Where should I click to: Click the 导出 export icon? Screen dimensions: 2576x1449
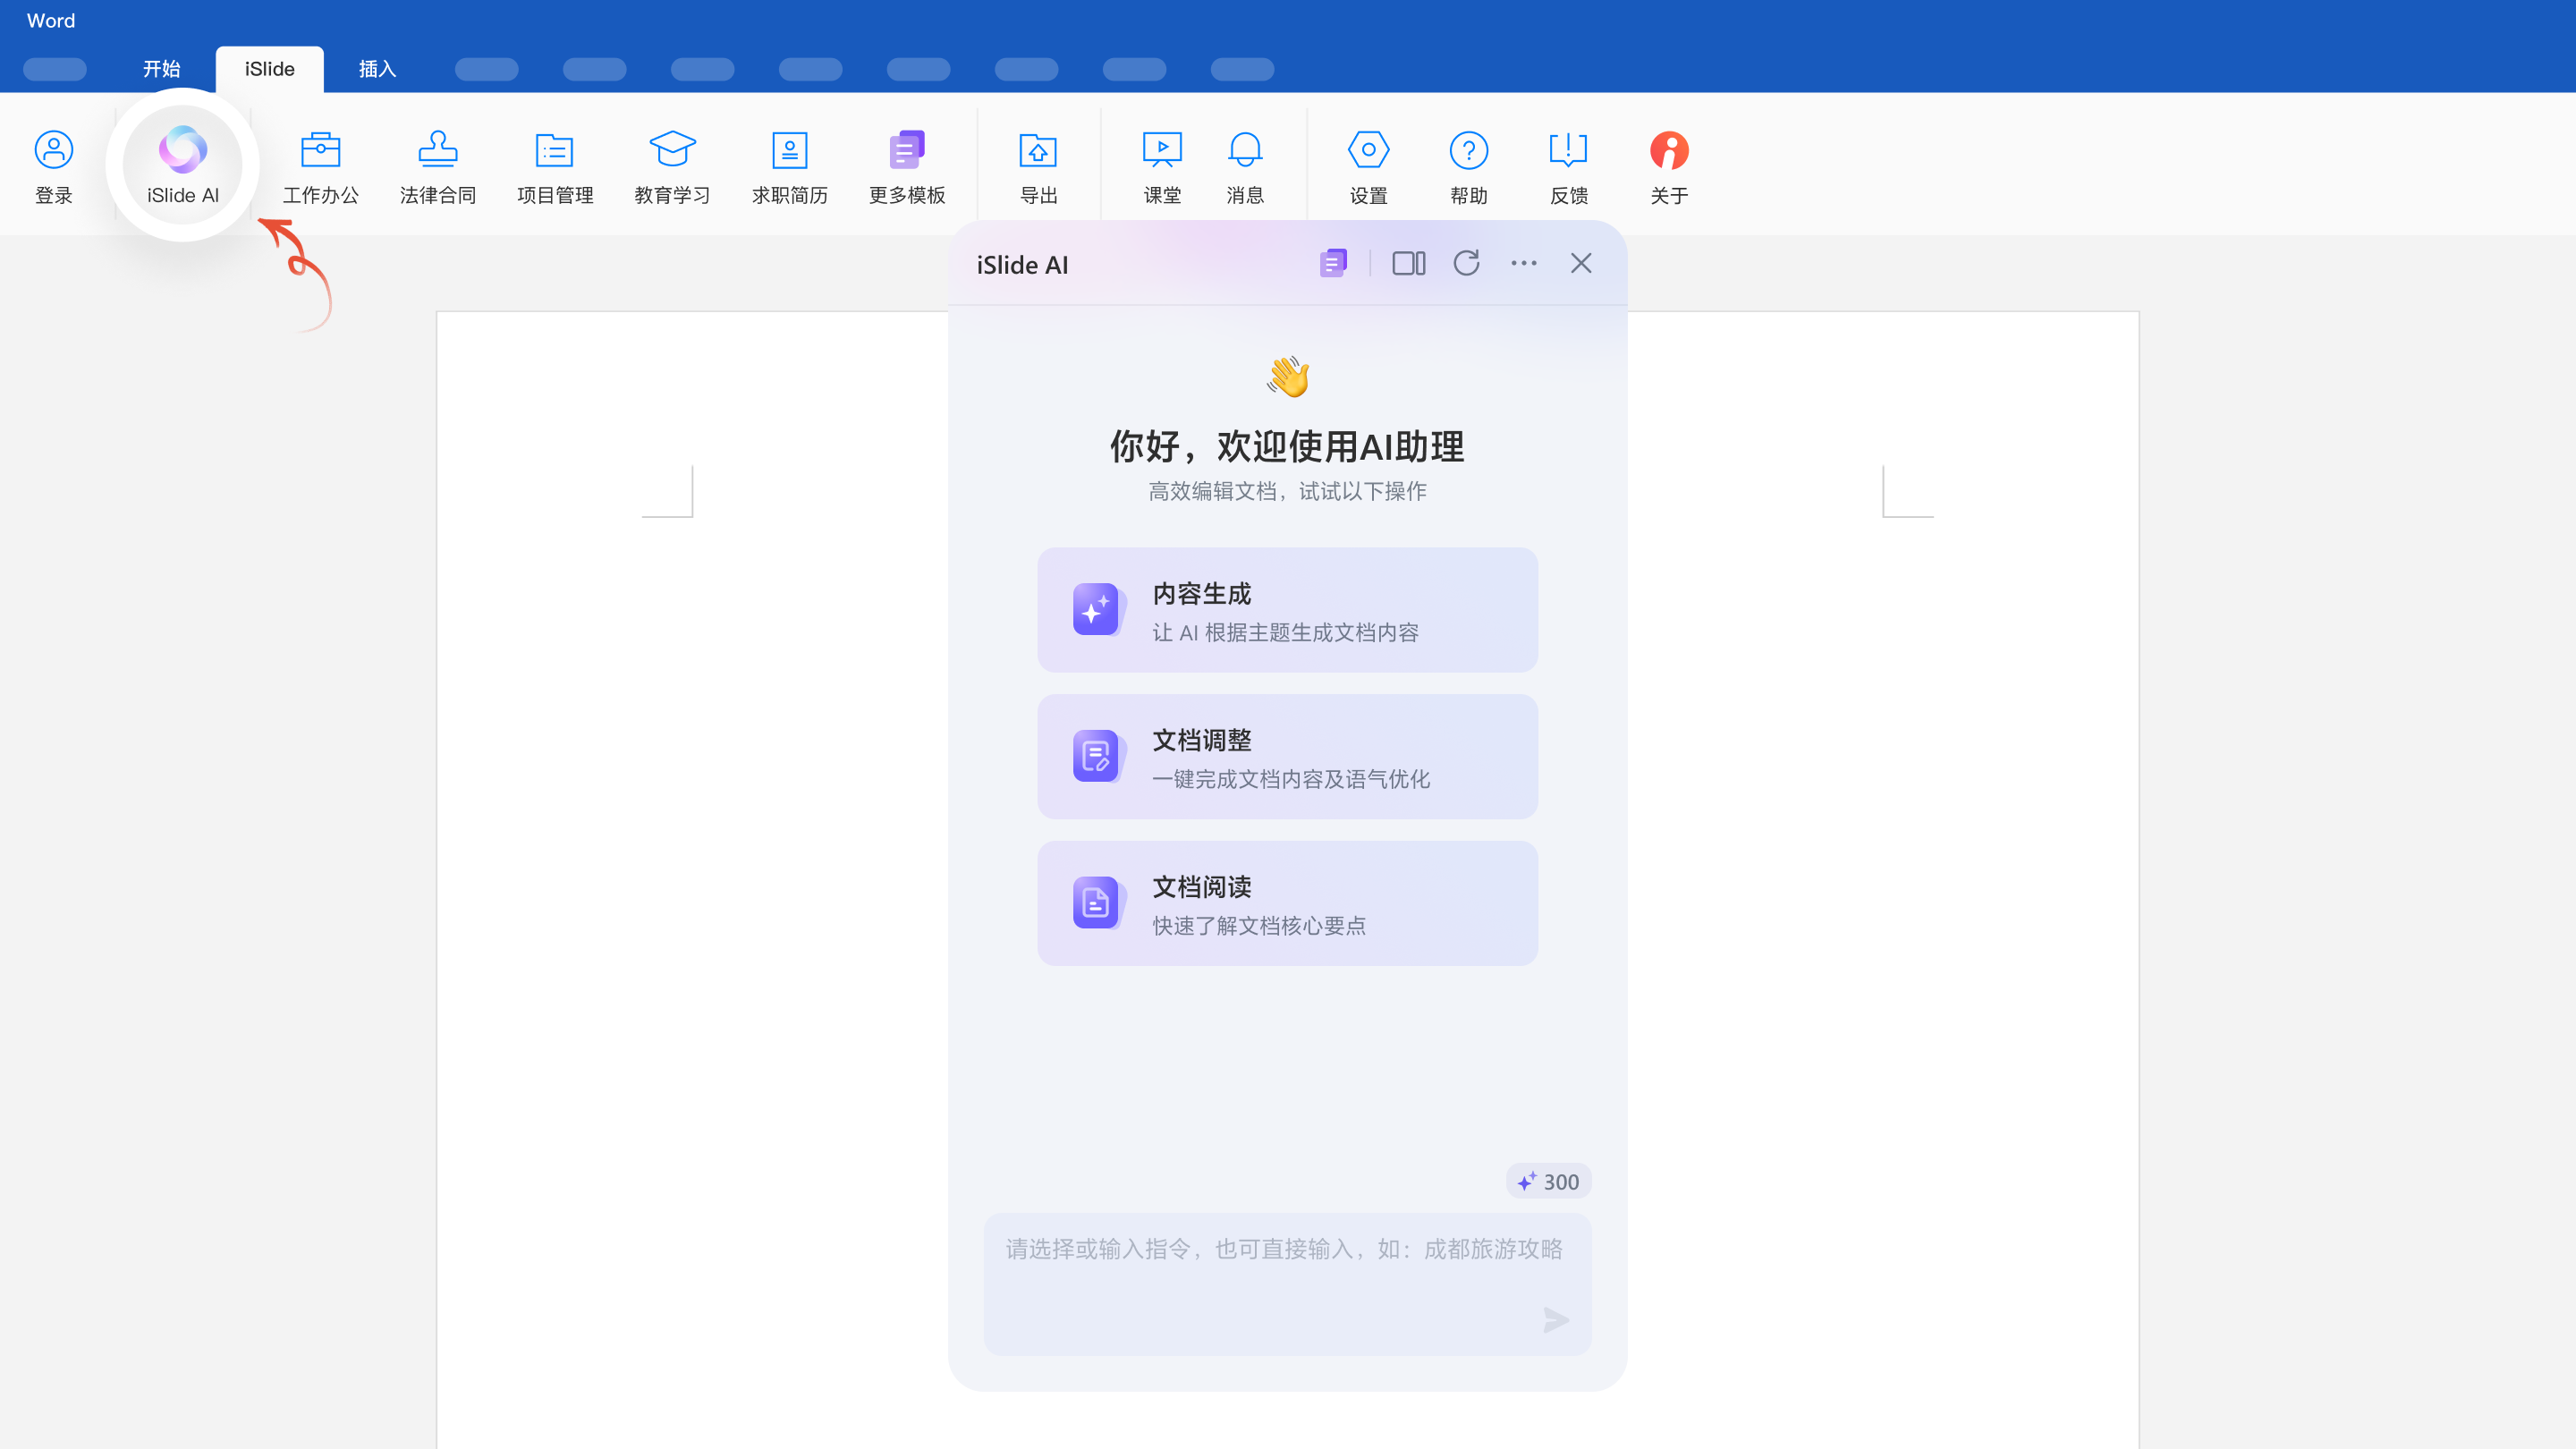point(1038,150)
